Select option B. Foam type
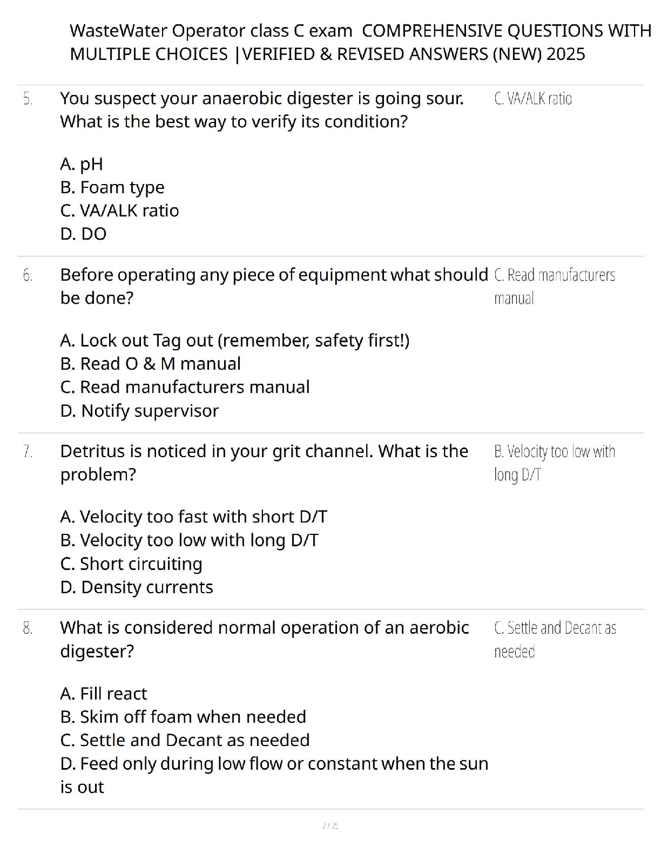This screenshot has width=661, height=855. (x=112, y=187)
